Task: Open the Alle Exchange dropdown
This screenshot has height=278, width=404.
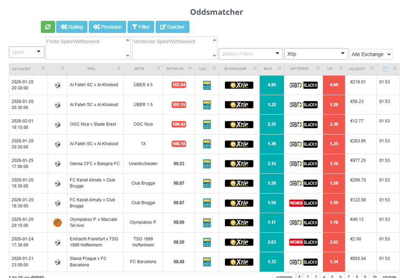Action: (x=371, y=54)
